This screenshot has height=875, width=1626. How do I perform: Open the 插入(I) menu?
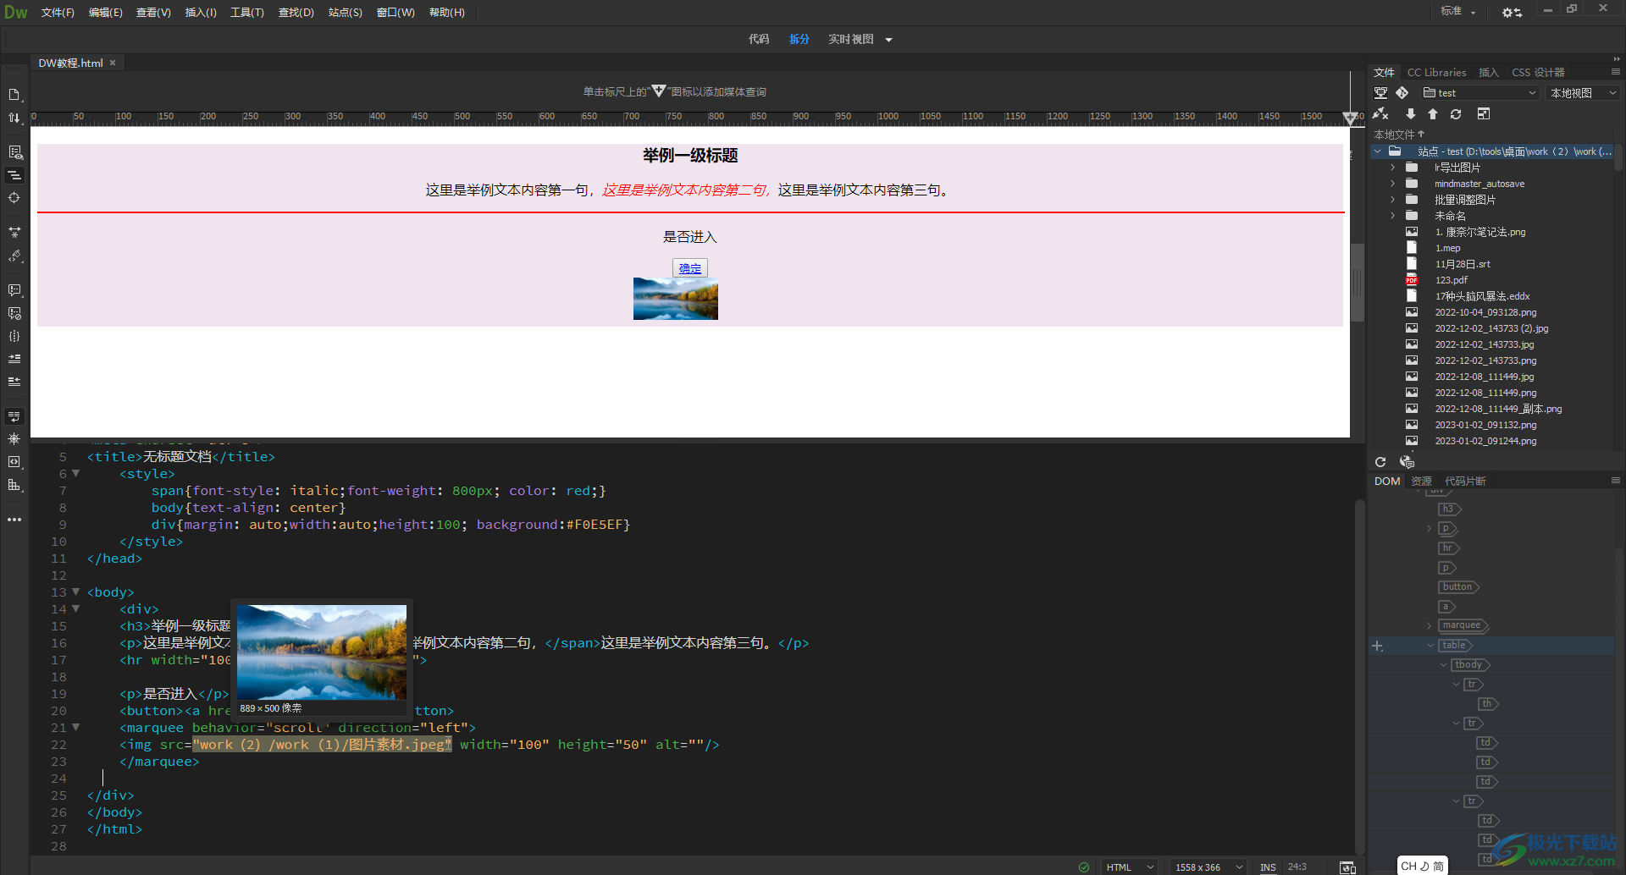pos(201,13)
